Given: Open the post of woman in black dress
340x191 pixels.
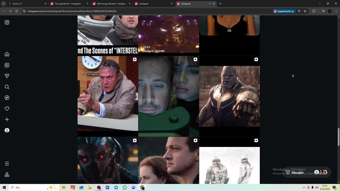Looking at the screenshot, I should (229, 35).
